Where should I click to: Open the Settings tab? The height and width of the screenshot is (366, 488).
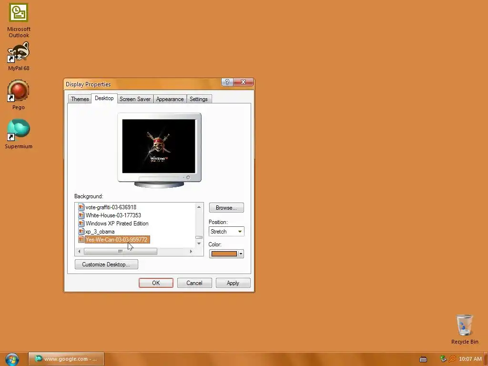tap(199, 99)
